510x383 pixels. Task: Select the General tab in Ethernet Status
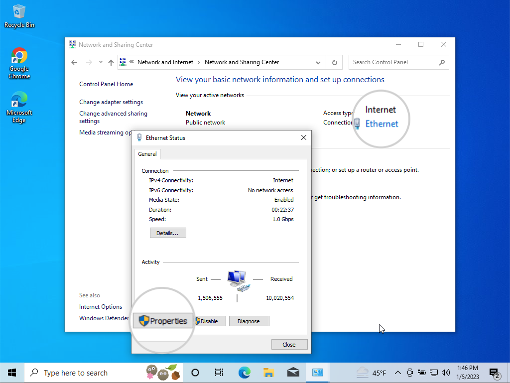(x=147, y=154)
